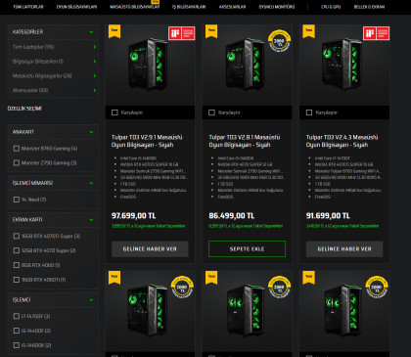Screen dimensions: 411x357
Task: Click the green arrow next to Aksesuarlar category
Action: [95, 90]
